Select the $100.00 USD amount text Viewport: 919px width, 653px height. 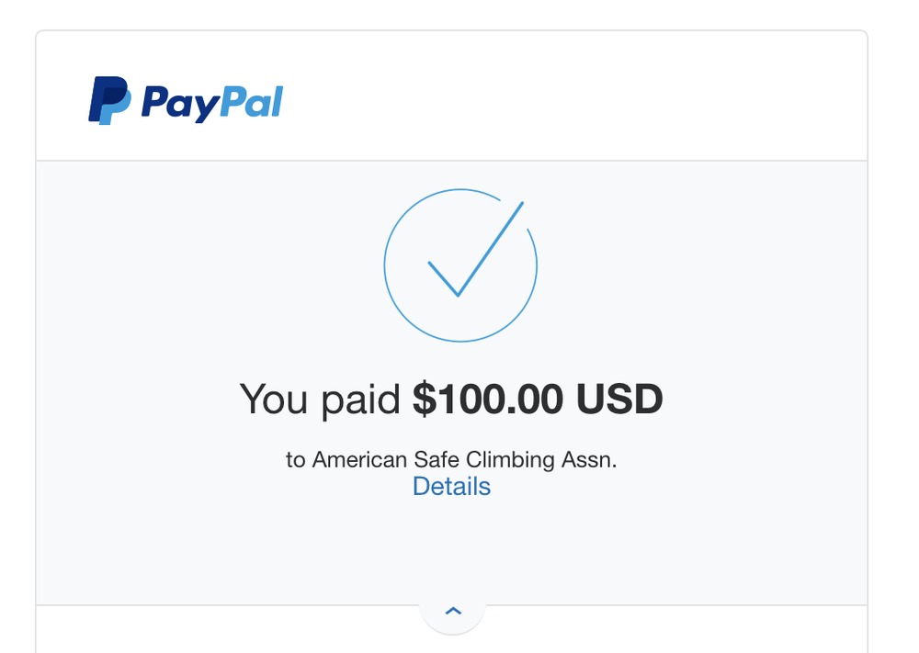[x=538, y=399]
